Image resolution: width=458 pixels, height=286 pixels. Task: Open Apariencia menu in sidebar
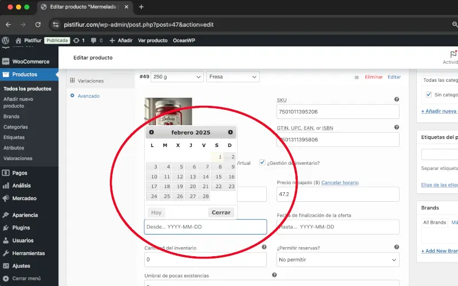tap(29, 215)
